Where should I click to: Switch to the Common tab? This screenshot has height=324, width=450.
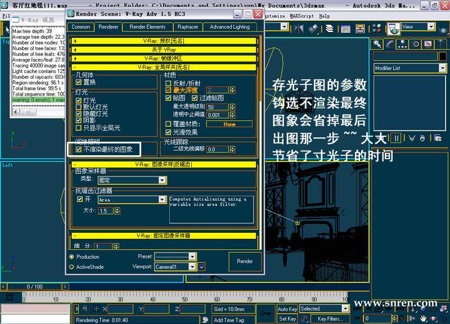[x=80, y=27]
